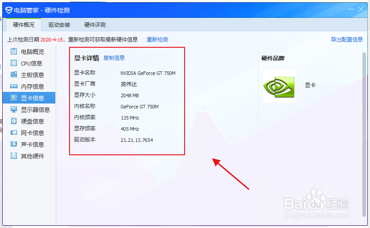This screenshot has height=228, width=370.
Task: Open the 主板信息 sidebar entry
Action: 29,75
